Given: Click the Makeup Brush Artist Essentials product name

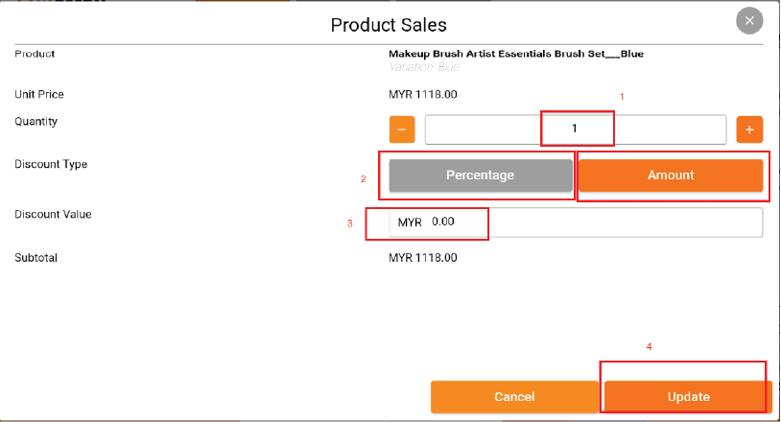Looking at the screenshot, I should click(516, 54).
